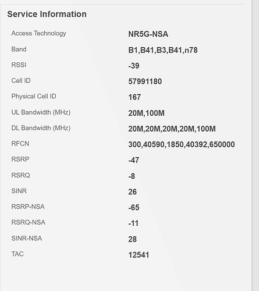259x291 pixels.
Task: Select the B1,B41,B3,B41,n78 band value
Action: (163, 50)
